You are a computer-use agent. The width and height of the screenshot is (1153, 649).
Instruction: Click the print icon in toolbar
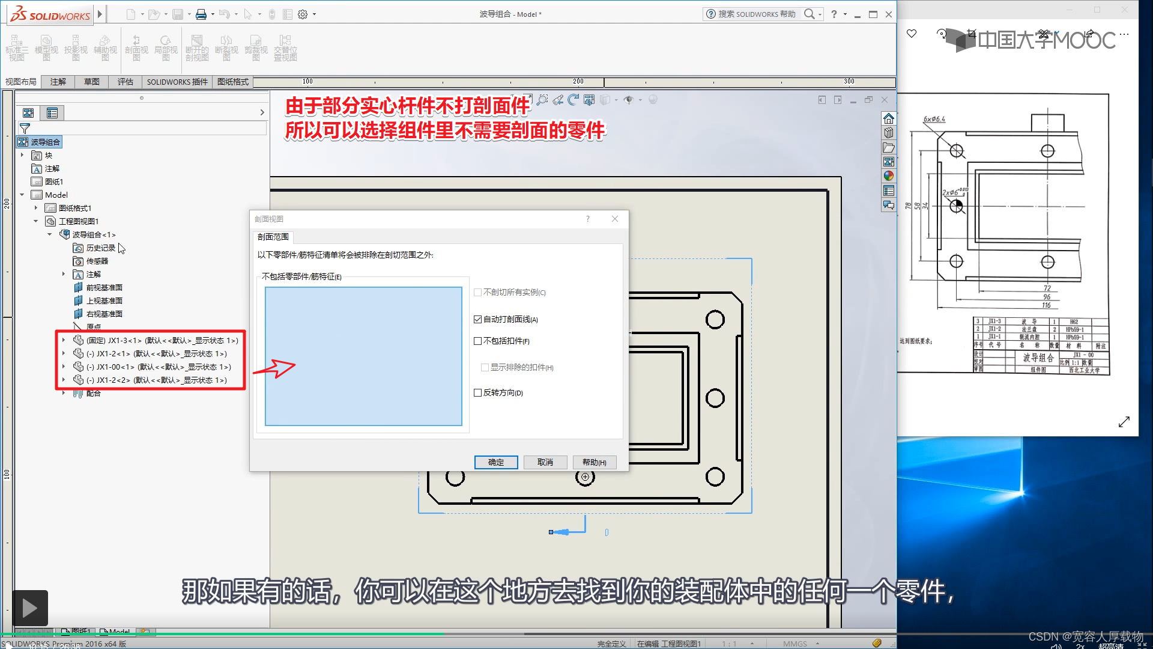(x=201, y=14)
